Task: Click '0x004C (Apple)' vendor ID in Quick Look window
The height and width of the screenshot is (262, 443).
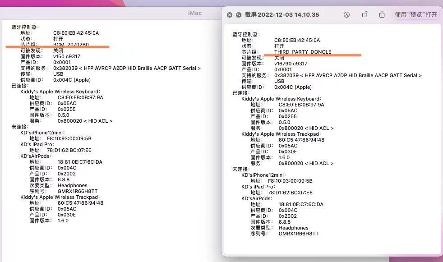Action: pyautogui.click(x=293, y=87)
